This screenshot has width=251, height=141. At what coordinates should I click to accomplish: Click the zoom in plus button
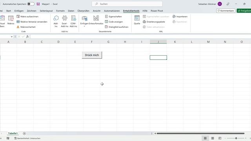click(246, 138)
